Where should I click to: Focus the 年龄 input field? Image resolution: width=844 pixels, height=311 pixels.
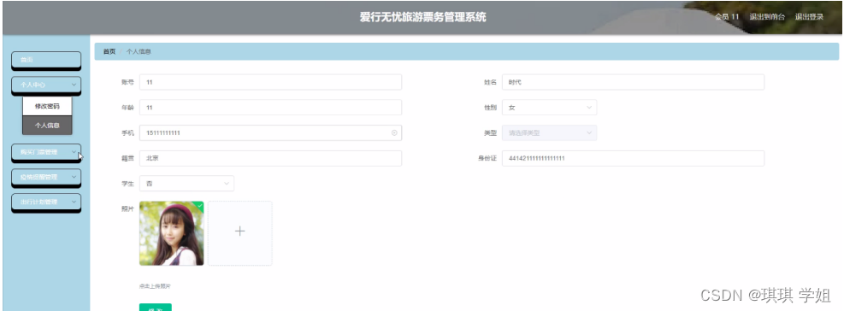click(x=270, y=108)
